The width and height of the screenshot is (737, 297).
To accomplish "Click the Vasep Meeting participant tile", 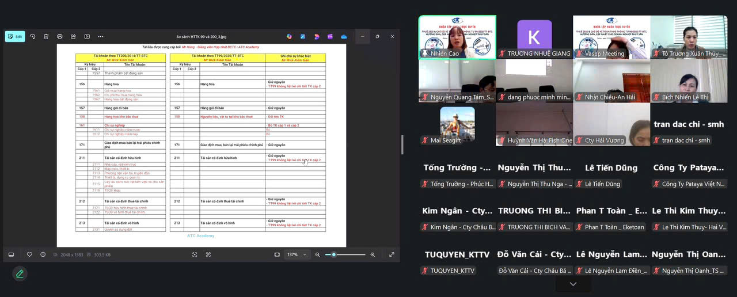I will [611, 37].
